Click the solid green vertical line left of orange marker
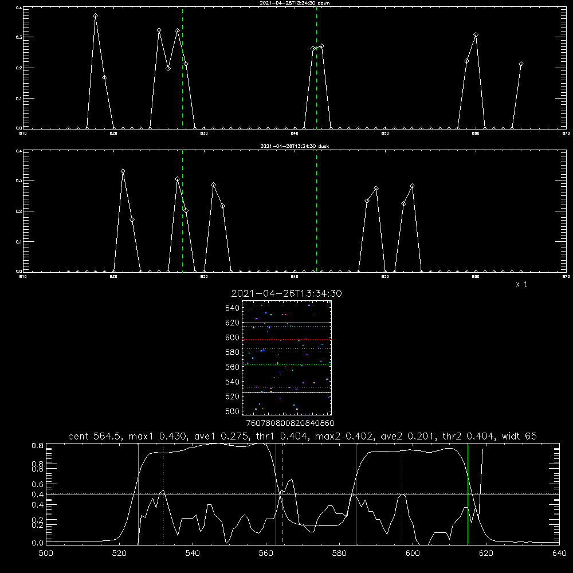 (276, 493)
